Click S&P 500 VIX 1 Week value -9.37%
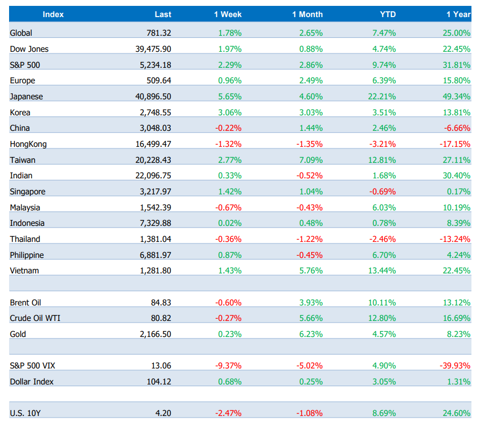The height and width of the screenshot is (424, 480). coord(228,366)
